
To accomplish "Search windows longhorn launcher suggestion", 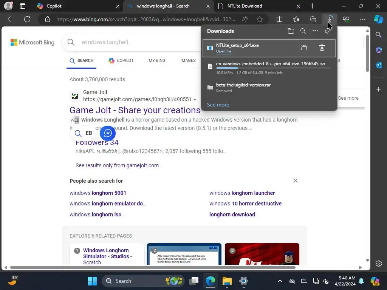I will tap(242, 193).
